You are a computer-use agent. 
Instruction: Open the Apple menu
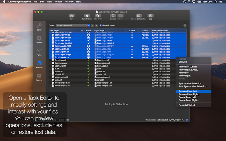click(x=4, y=1)
